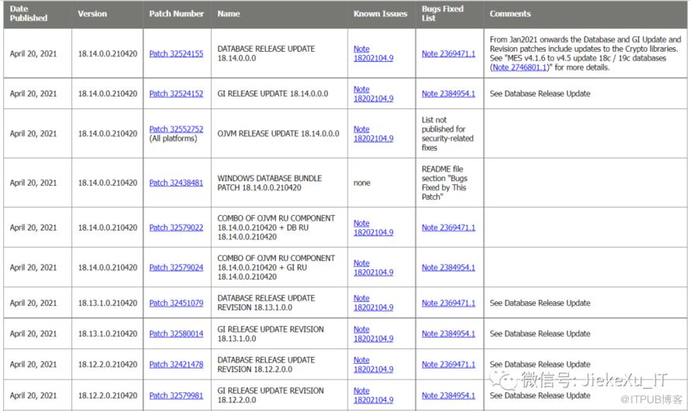
Task: Click the 'Patch Number' column header
Action: pyautogui.click(x=177, y=14)
